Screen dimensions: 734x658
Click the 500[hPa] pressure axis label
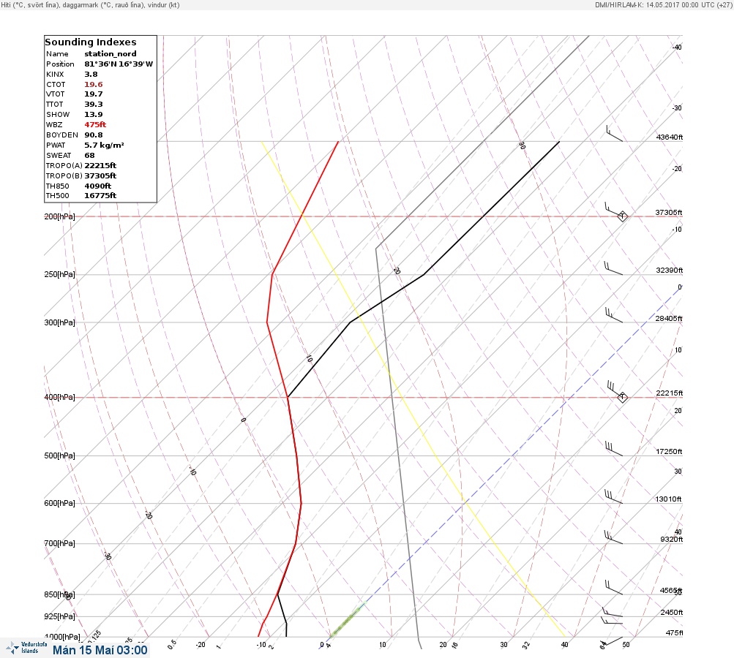click(x=59, y=455)
